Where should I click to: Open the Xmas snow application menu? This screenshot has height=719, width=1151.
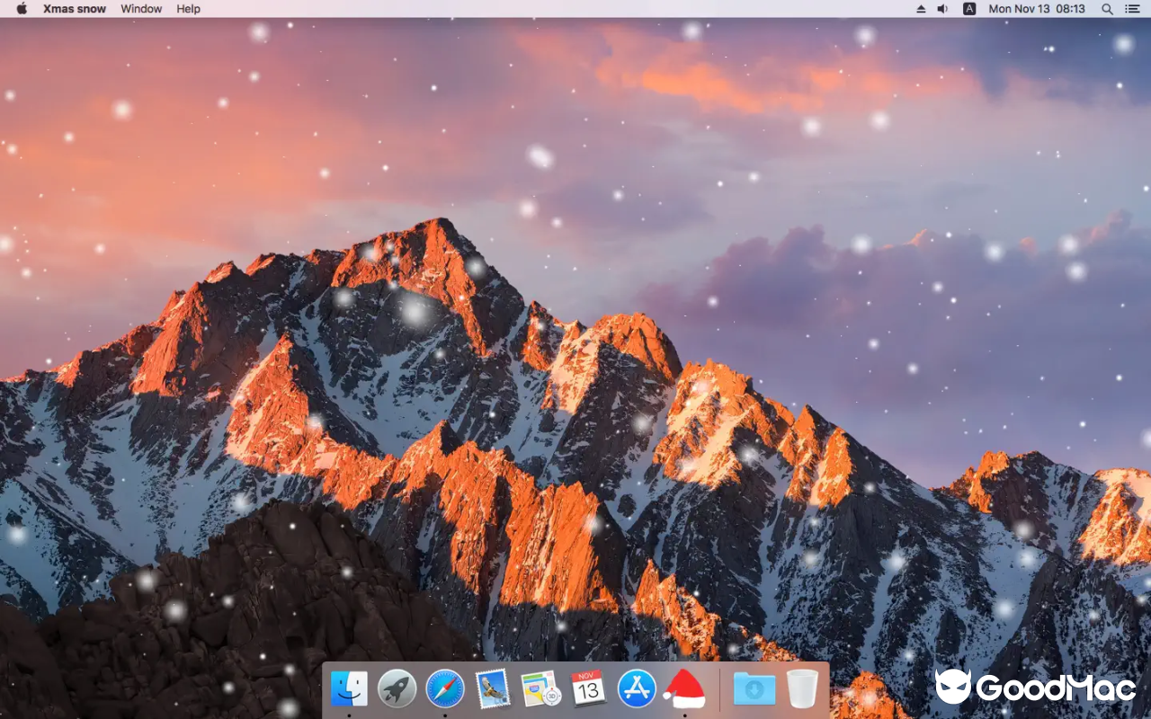pos(75,9)
